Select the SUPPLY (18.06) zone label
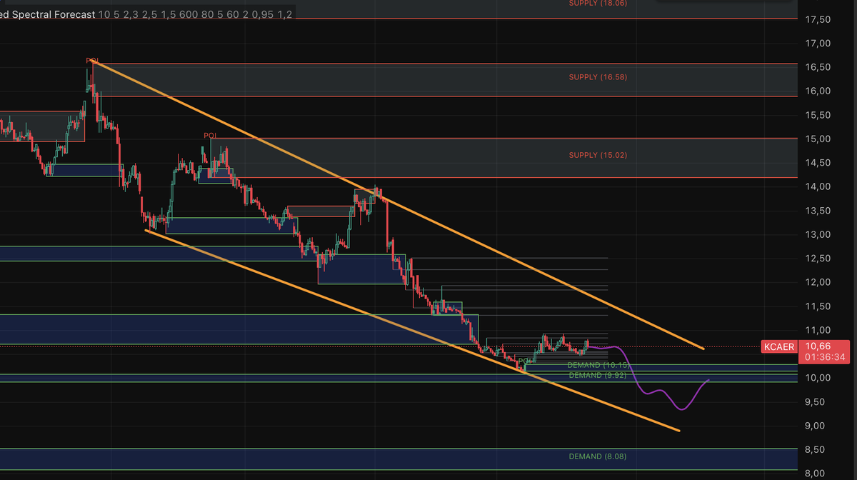 tap(598, 4)
